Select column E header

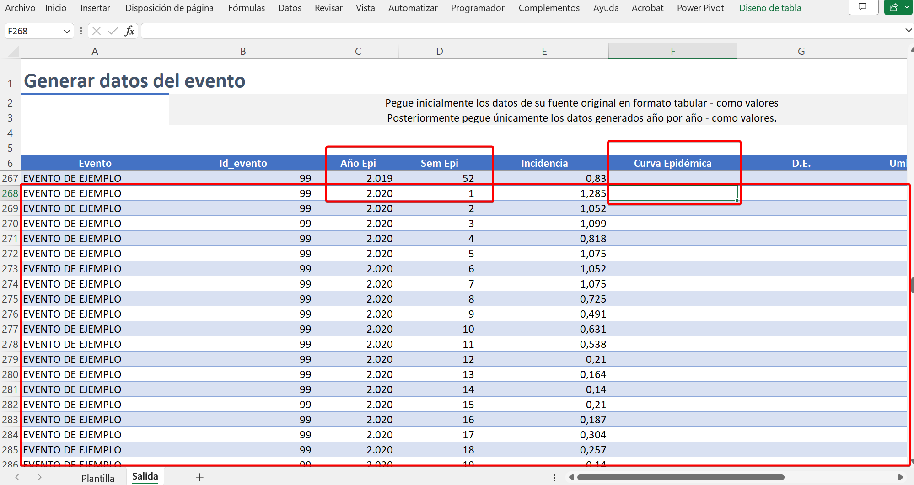coord(544,51)
